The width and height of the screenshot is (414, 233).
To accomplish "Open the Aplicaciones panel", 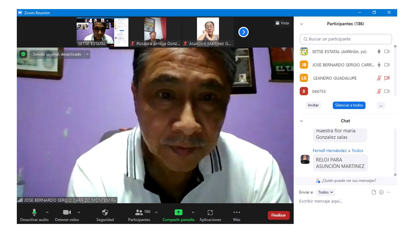I will pos(210,215).
